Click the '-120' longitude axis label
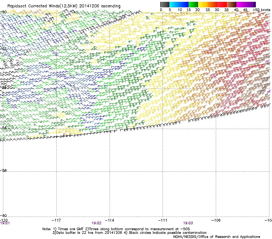Viewport: 272px width, 239px height. tap(4, 220)
